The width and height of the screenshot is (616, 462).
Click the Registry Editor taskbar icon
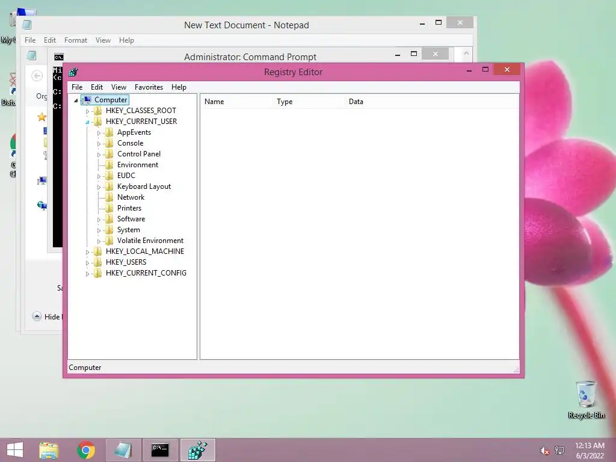[197, 450]
